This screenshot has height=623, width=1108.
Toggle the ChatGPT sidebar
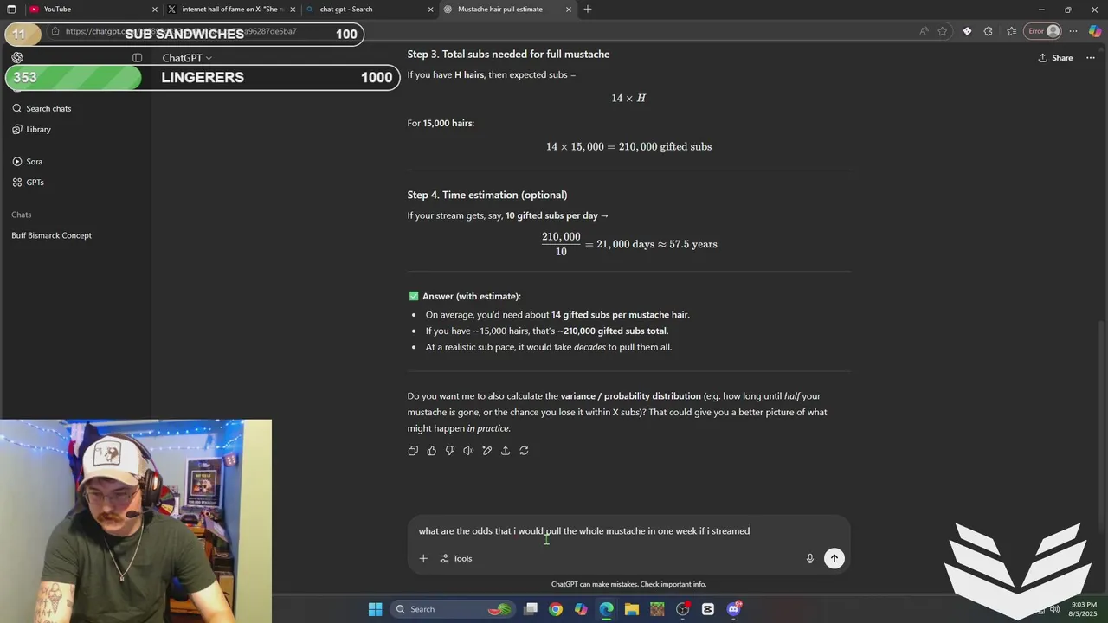(x=137, y=58)
